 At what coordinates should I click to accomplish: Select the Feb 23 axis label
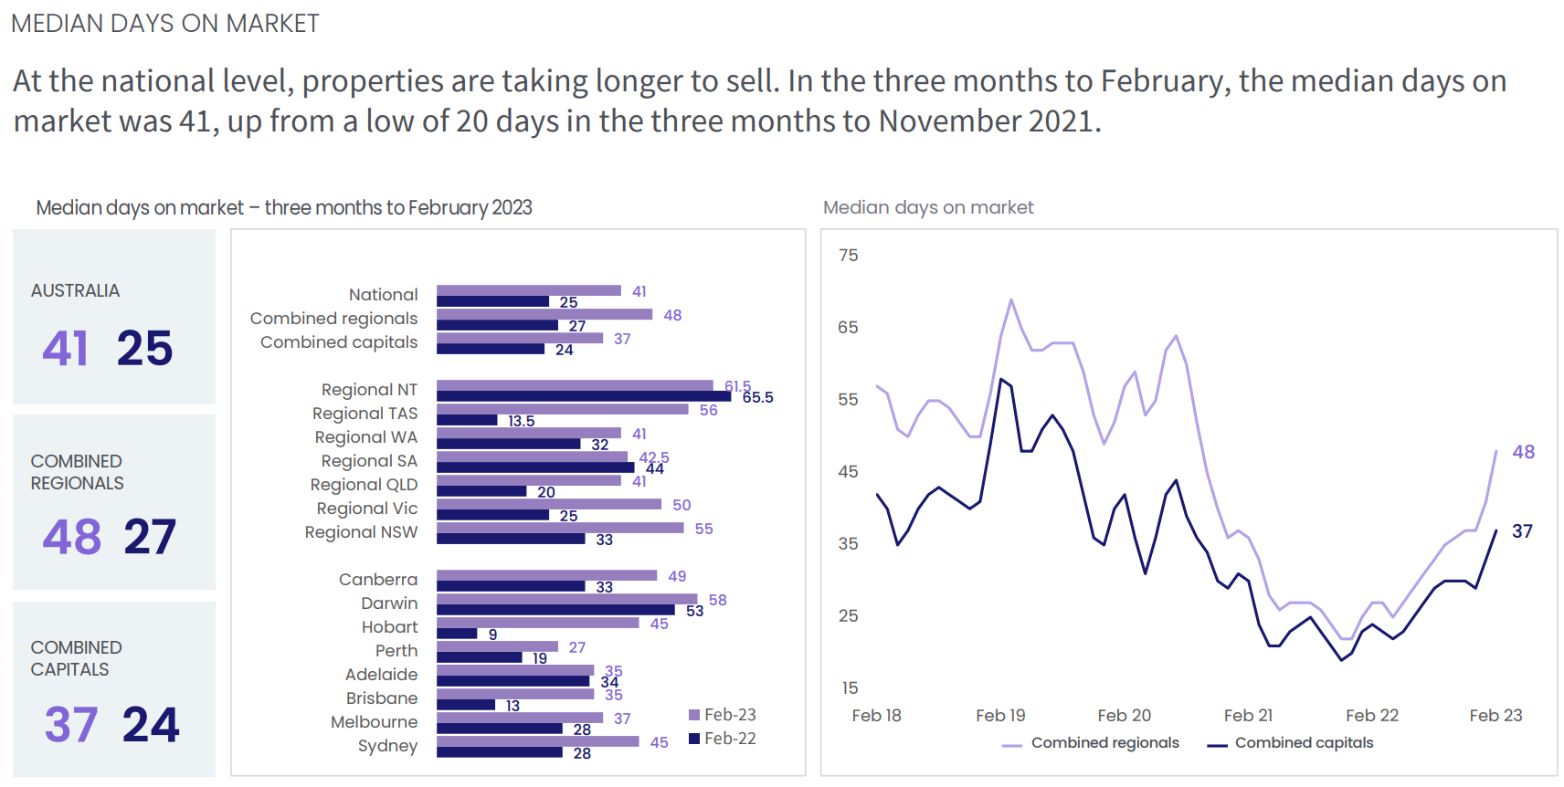point(1495,716)
